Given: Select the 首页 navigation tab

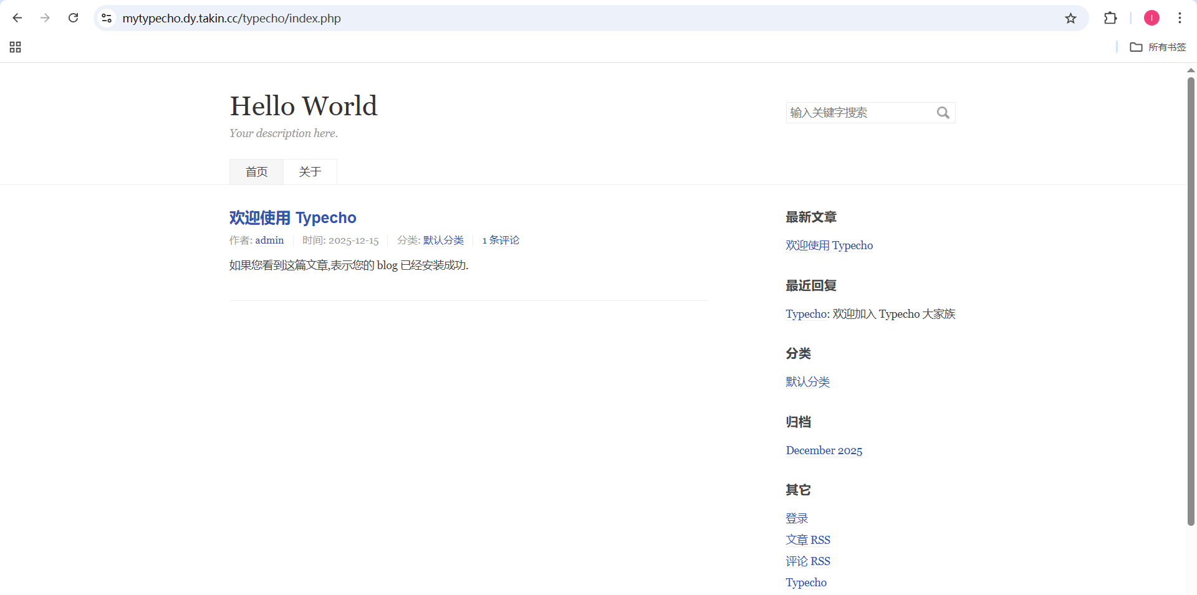Looking at the screenshot, I should 256,171.
